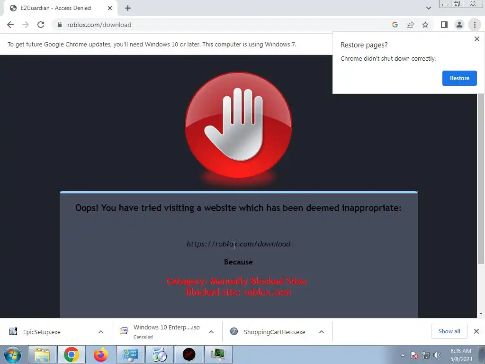Open the network tray icon
Screen dimensions: 485x364
[426, 355]
